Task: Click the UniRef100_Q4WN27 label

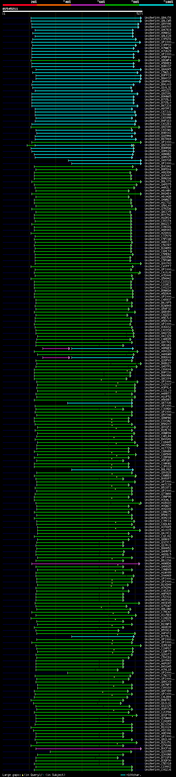Action: (x=158, y=200)
